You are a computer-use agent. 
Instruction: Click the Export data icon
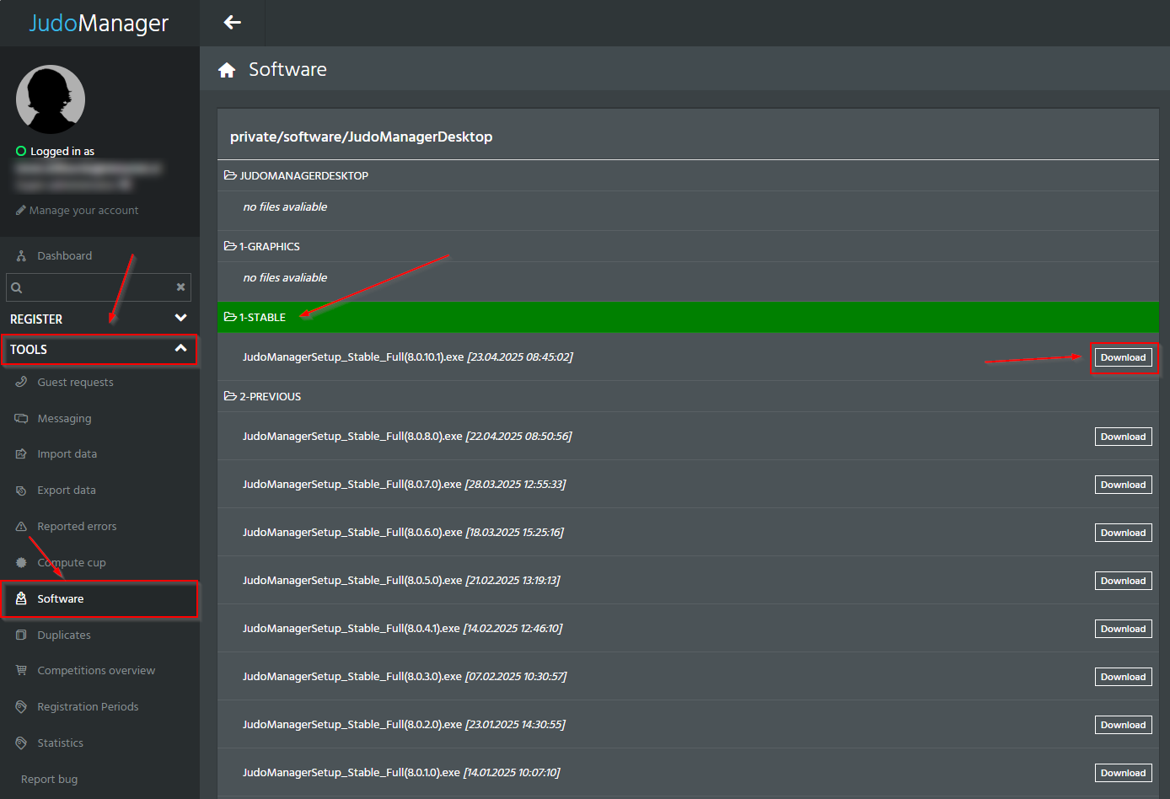point(21,490)
